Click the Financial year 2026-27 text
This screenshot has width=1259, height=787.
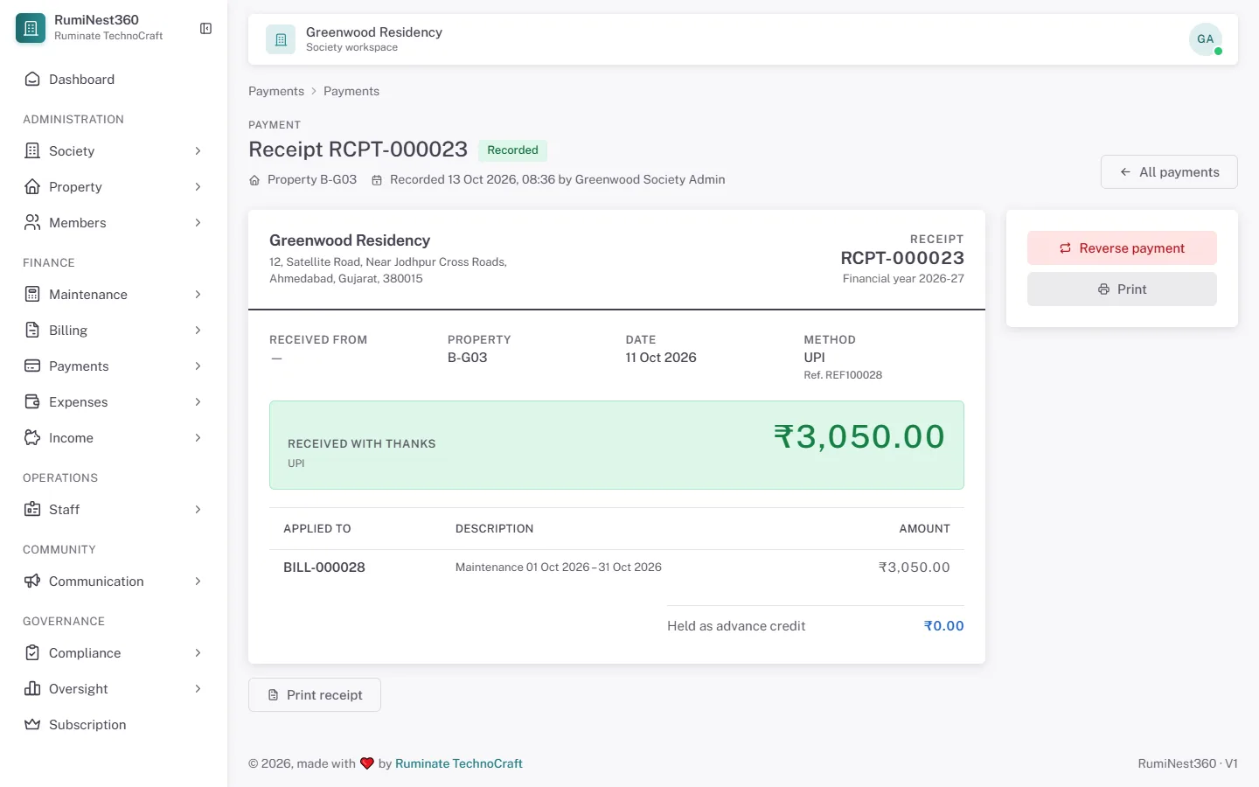click(903, 279)
